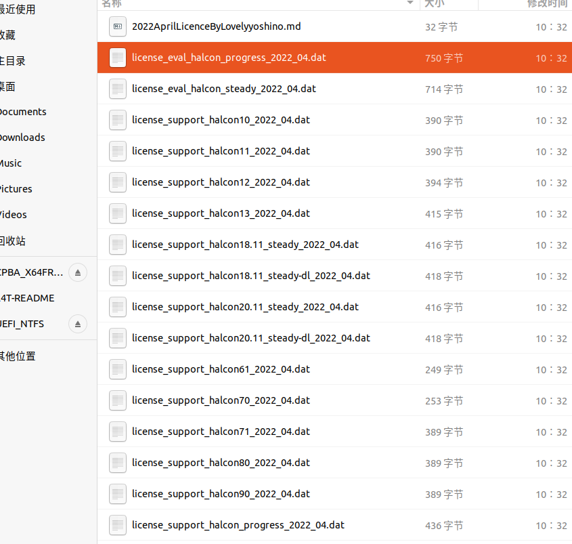572x544 pixels.
Task: Click the 750 字节 size of the highlighted file
Action: (x=444, y=58)
